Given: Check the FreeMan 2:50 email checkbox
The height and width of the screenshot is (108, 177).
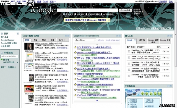Looking at the screenshot, I should [129, 70].
